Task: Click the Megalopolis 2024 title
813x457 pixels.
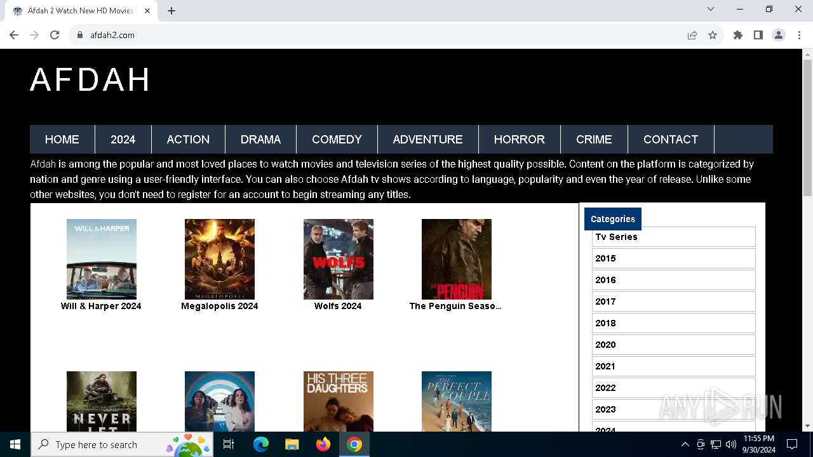Action: [x=220, y=306]
